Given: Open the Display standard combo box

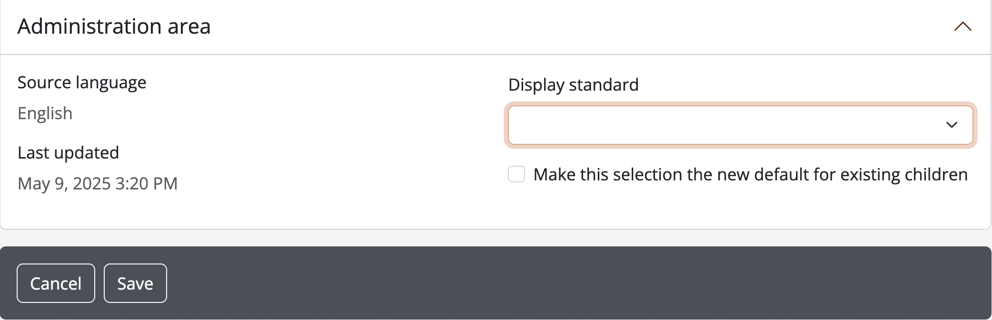Looking at the screenshot, I should tap(740, 125).
